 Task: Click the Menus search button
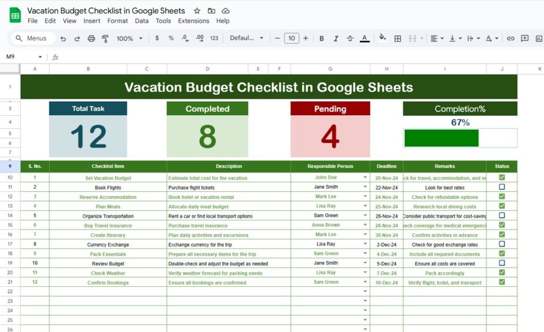(30, 38)
